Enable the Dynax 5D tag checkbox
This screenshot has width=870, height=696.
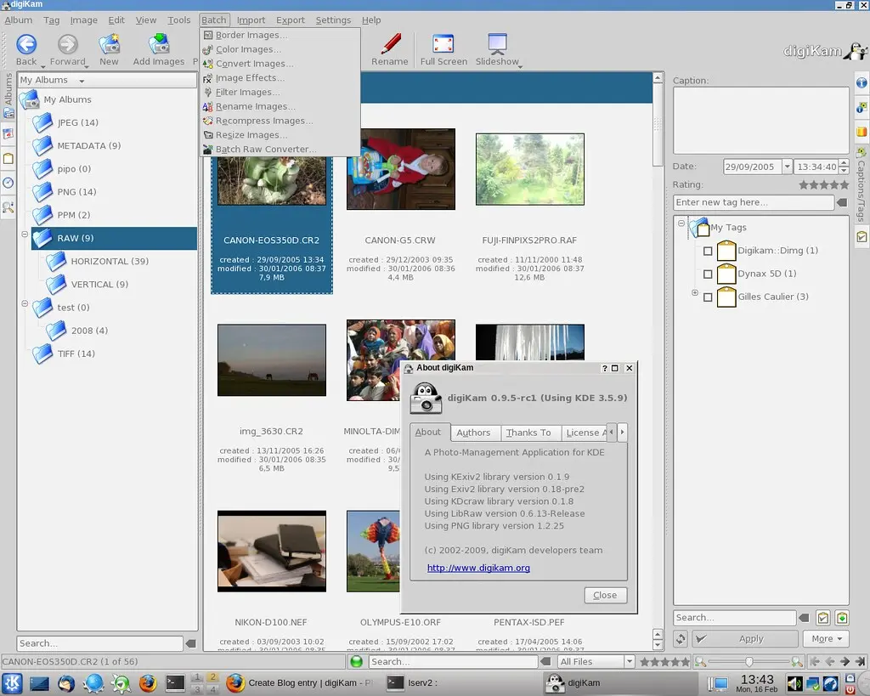click(708, 274)
